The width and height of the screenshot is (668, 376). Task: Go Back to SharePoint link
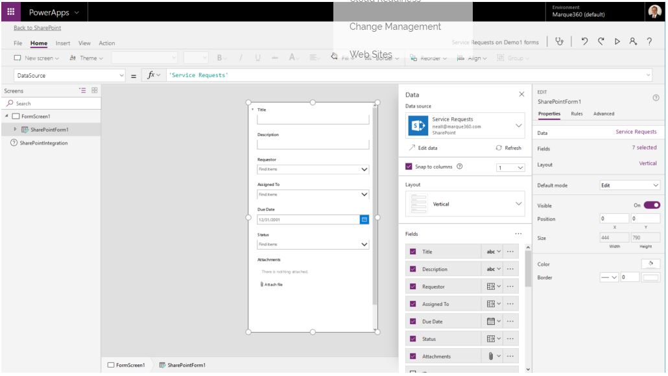(x=37, y=28)
